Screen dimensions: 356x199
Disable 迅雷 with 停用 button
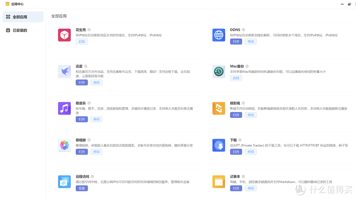coord(97,82)
